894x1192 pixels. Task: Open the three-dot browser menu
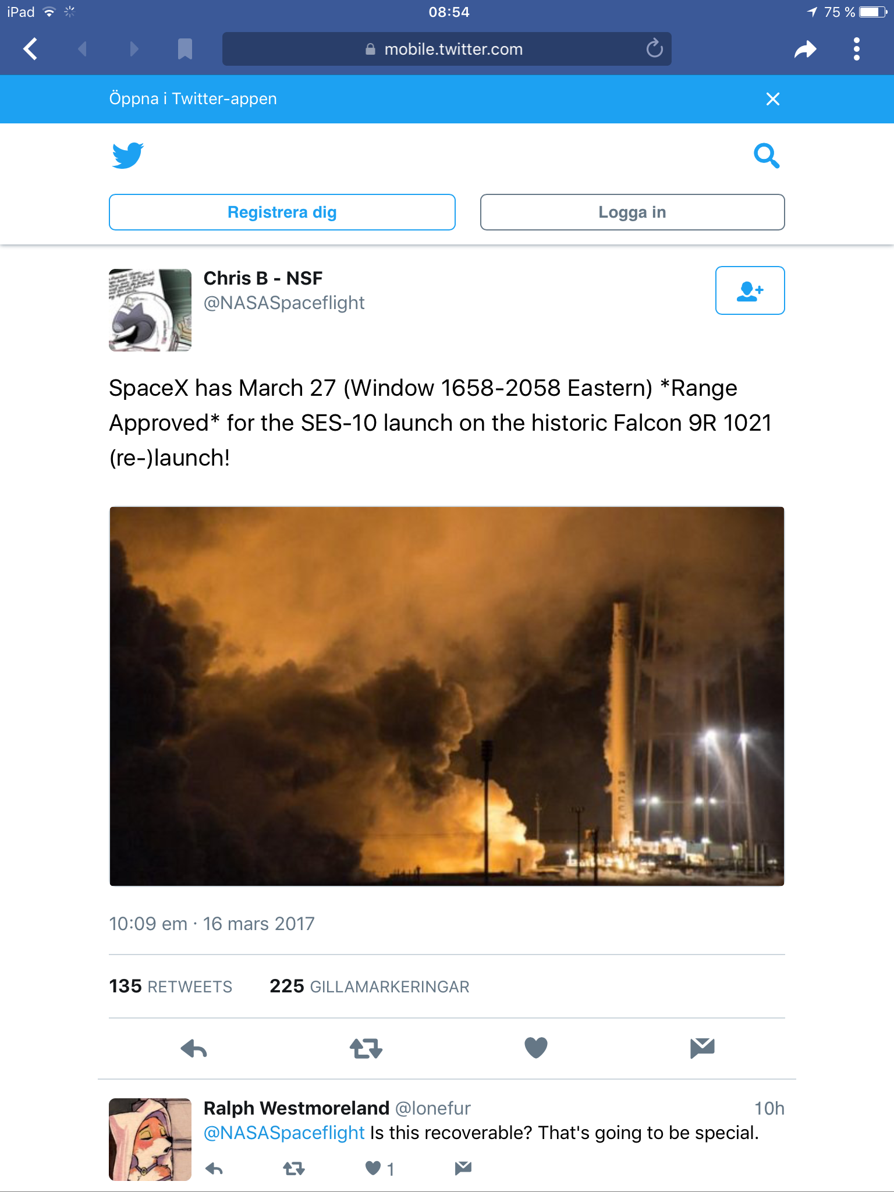point(856,49)
